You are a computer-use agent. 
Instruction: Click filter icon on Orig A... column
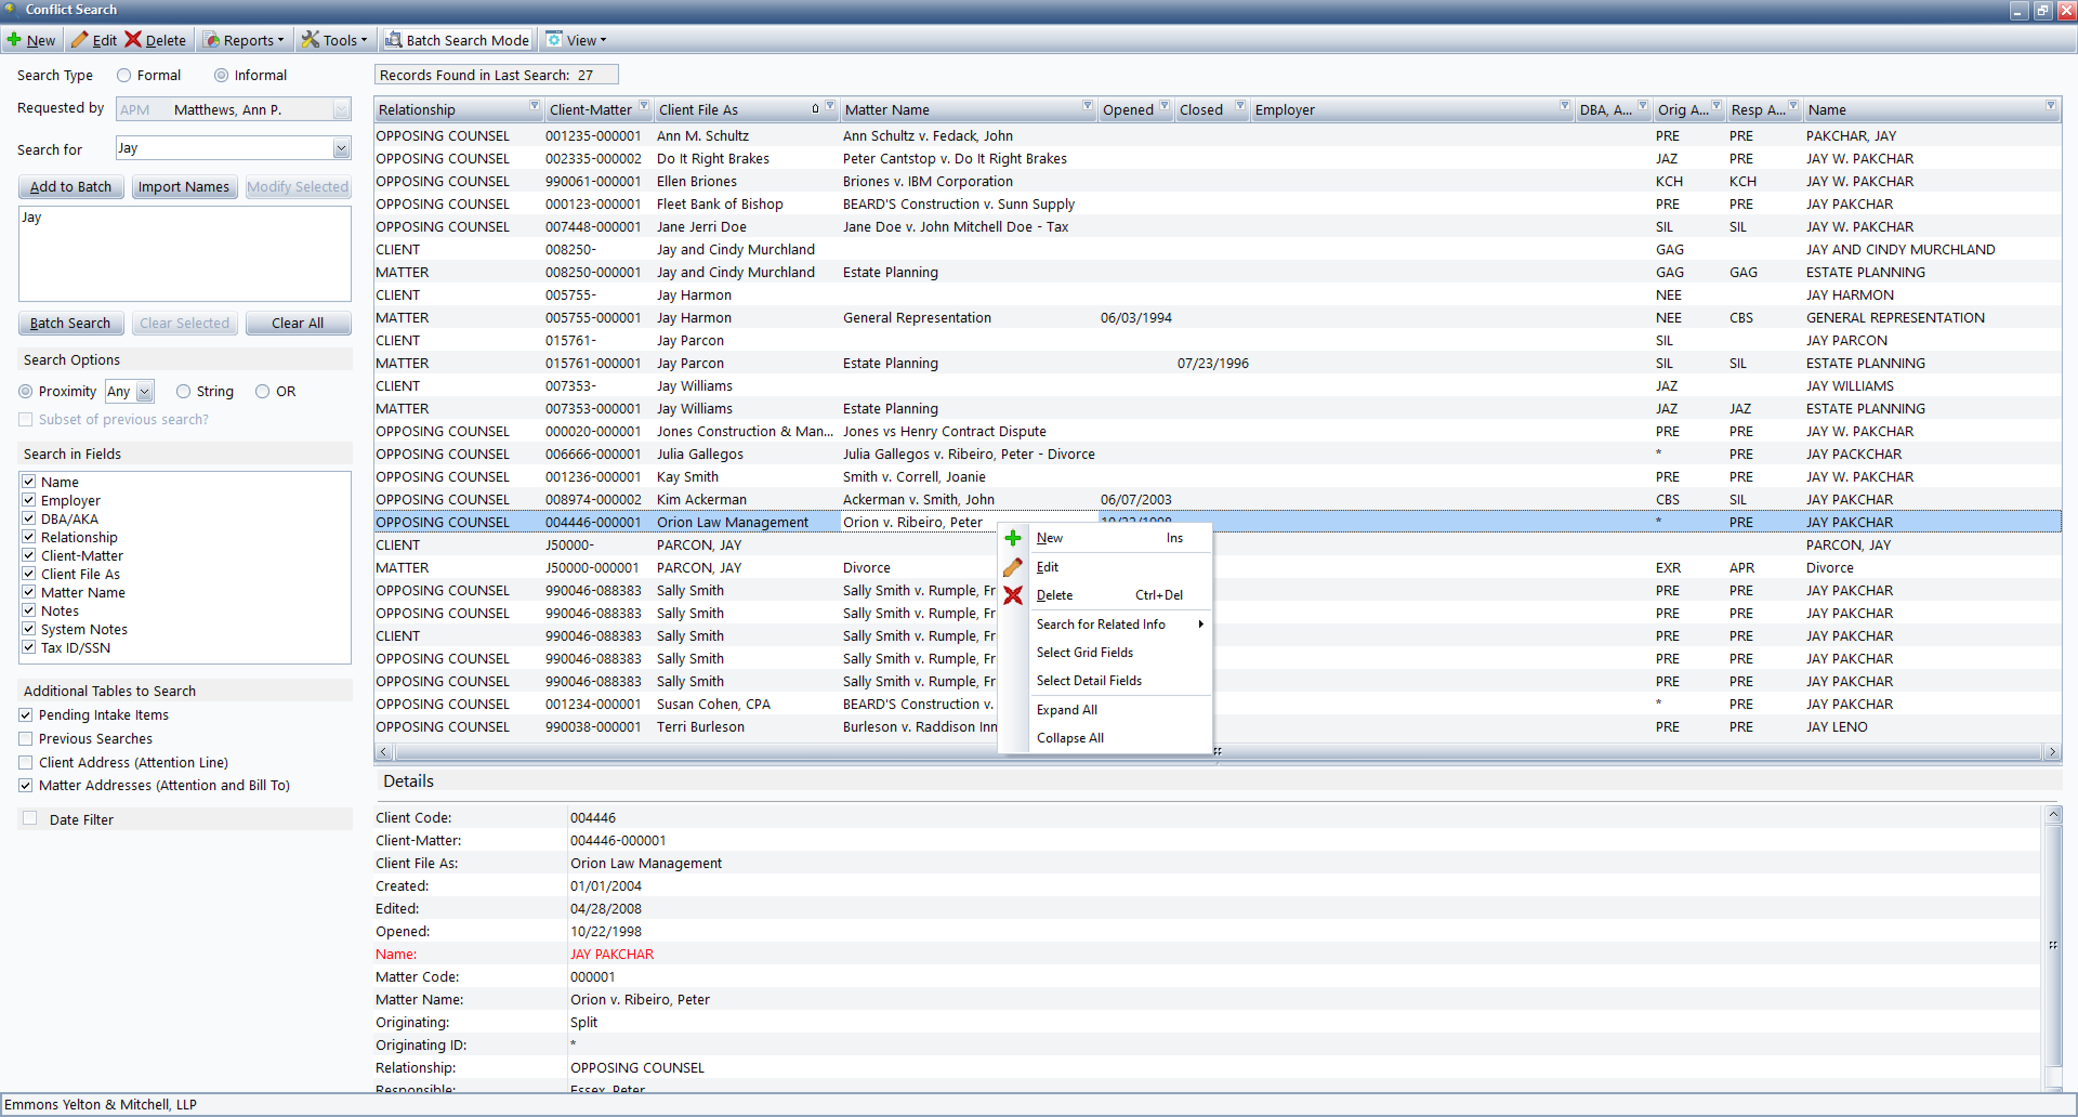pos(1717,107)
